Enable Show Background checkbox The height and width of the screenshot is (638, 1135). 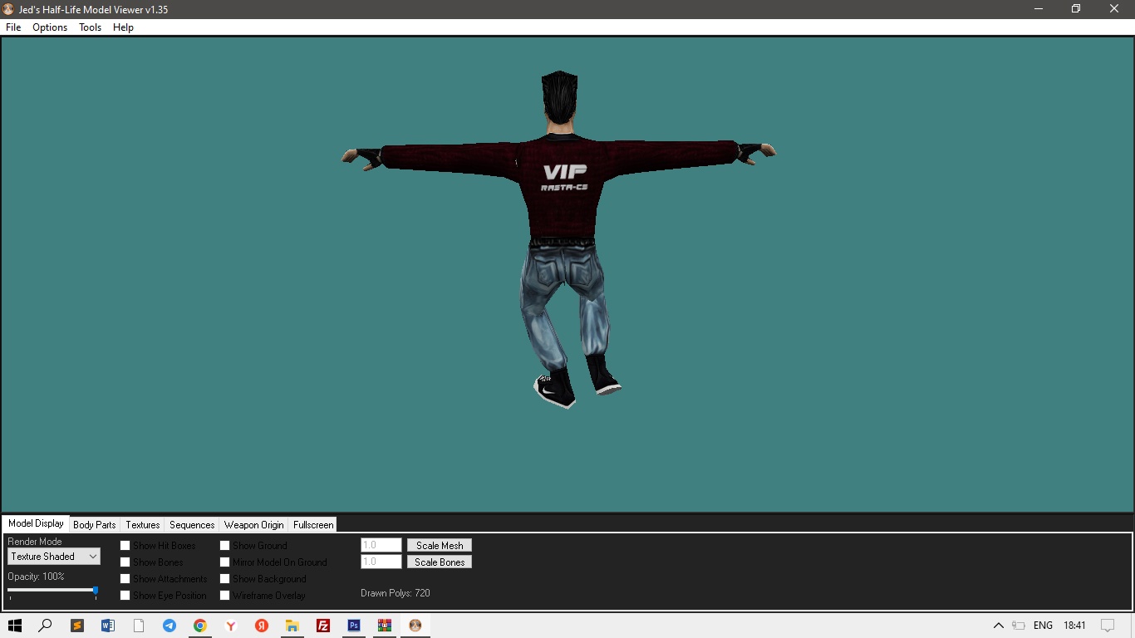[x=224, y=579]
